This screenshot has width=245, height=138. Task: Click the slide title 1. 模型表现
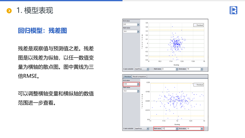(35, 10)
